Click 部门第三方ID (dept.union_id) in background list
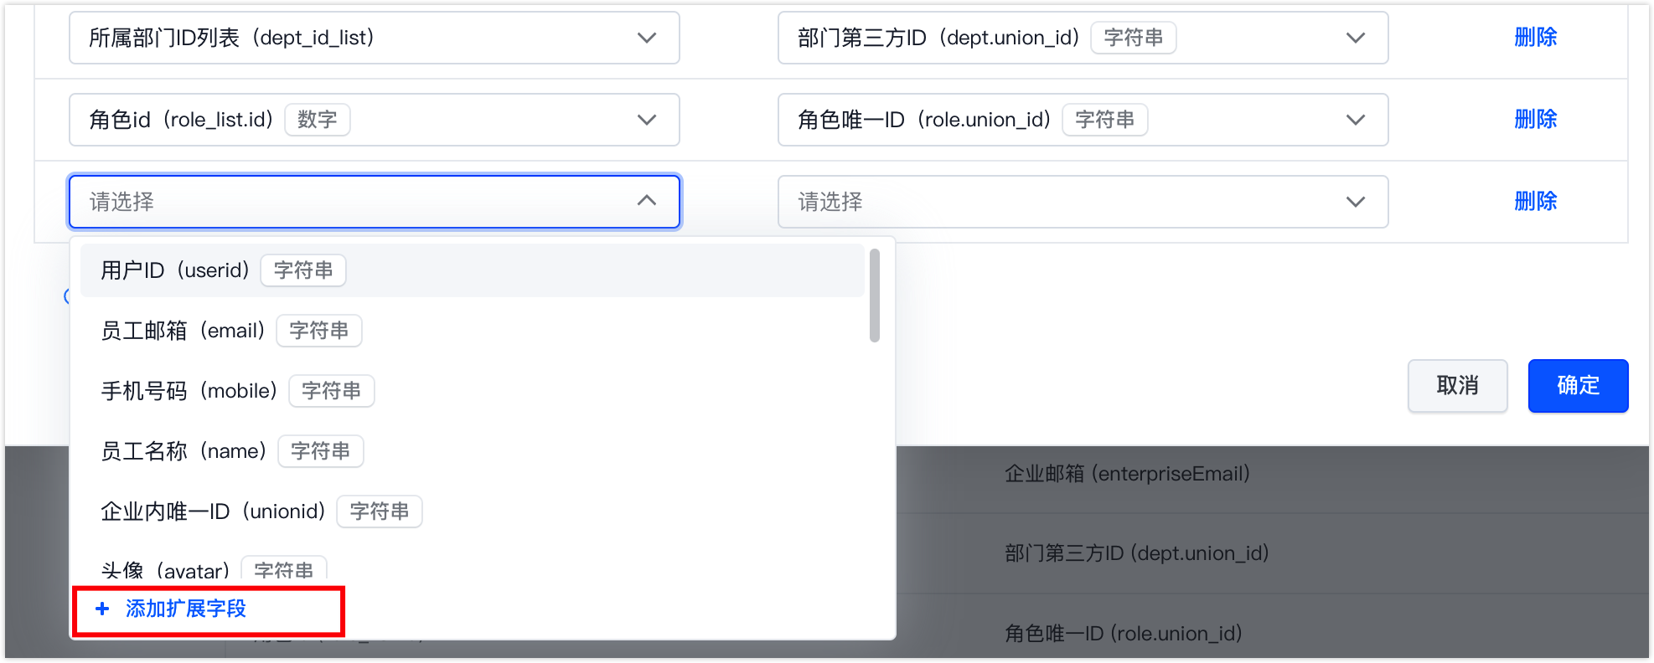The width and height of the screenshot is (1654, 663). tap(1136, 553)
